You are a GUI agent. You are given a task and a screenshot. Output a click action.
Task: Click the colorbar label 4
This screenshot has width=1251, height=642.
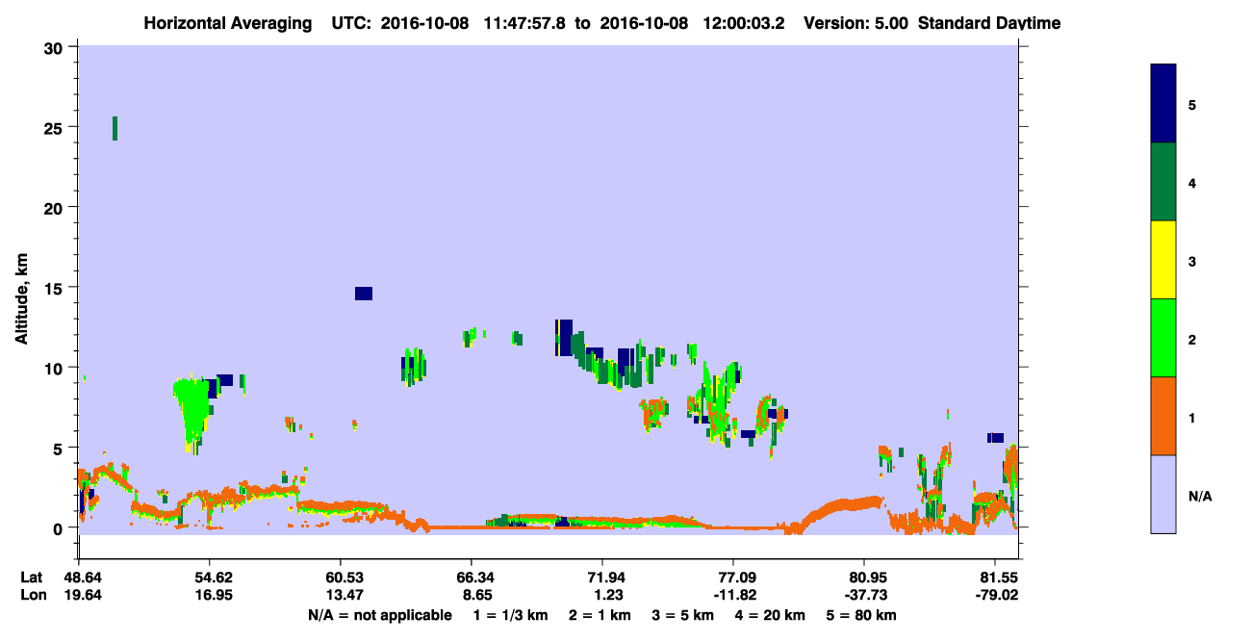tap(1192, 182)
